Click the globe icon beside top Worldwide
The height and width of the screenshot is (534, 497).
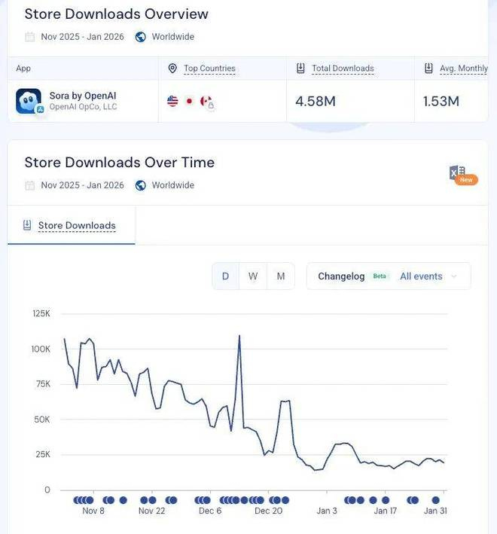coord(140,37)
